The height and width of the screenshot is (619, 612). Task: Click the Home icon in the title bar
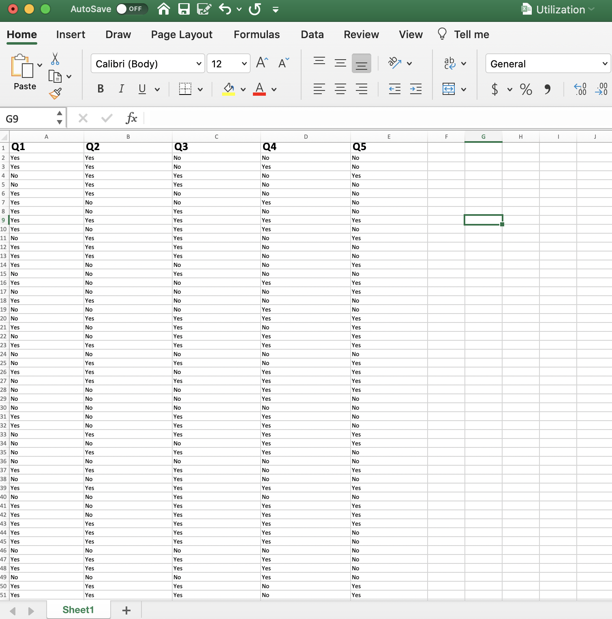pos(164,9)
